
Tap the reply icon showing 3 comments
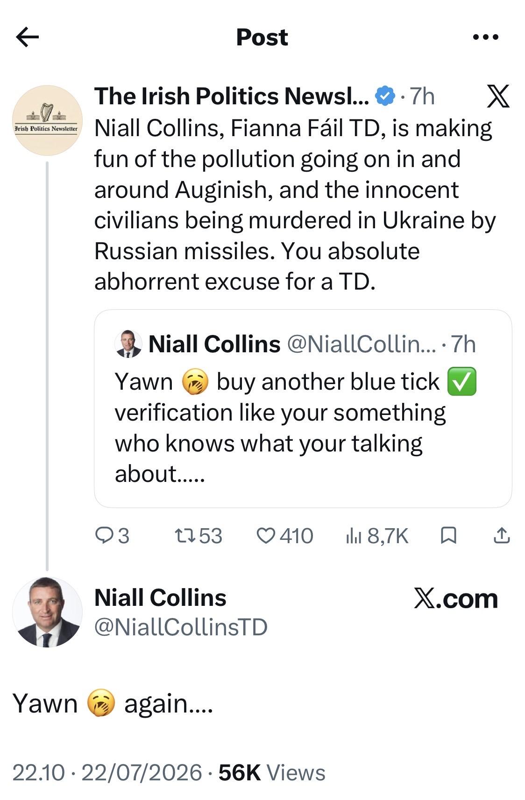pos(112,536)
